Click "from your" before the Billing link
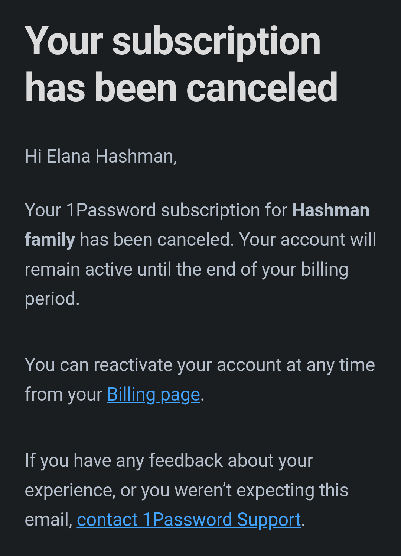This screenshot has height=556, width=401. pyautogui.click(x=63, y=395)
